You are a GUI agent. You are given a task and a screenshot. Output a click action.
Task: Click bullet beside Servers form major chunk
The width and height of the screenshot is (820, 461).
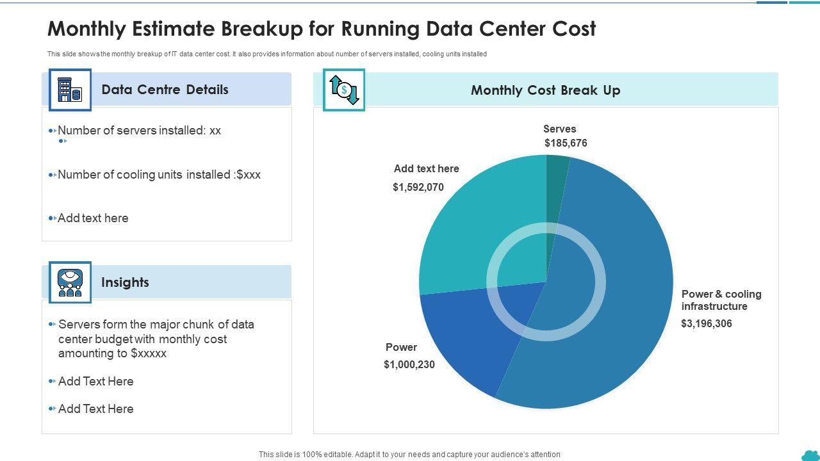(x=53, y=325)
